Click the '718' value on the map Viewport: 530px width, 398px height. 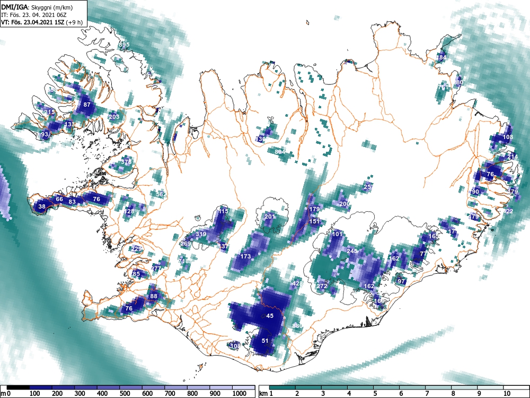point(183,261)
